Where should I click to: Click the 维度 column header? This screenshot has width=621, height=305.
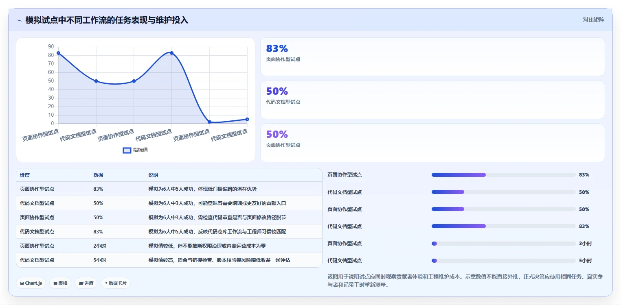(25, 175)
